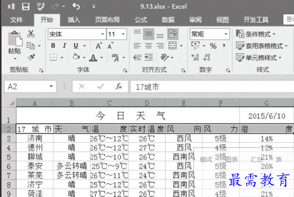The width and height of the screenshot is (294, 197).
Task: Click the Insert Function fx button
Action: (118, 87)
